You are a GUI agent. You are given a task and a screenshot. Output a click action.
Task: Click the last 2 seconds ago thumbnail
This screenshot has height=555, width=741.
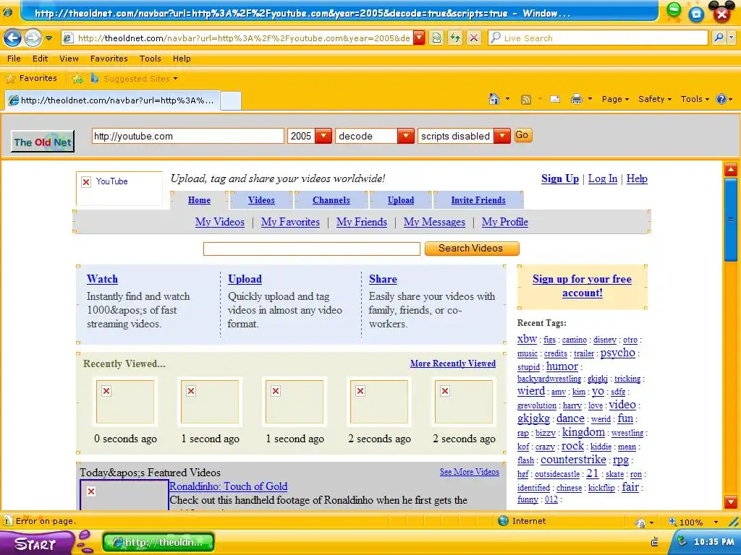point(464,402)
